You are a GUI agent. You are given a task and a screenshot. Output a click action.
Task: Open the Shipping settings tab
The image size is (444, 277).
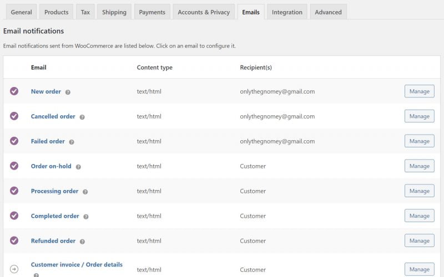tap(114, 12)
